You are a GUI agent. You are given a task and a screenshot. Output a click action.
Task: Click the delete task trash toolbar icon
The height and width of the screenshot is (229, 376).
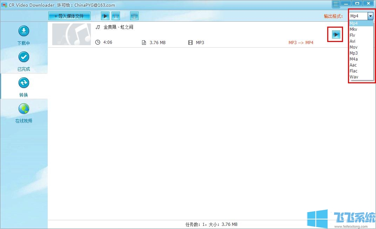(134, 15)
